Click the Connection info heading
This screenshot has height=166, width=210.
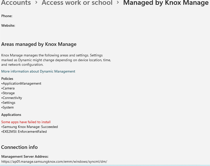19,147
